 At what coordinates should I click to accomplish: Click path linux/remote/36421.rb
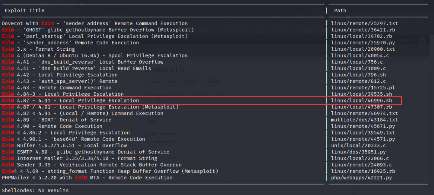coord(363,30)
